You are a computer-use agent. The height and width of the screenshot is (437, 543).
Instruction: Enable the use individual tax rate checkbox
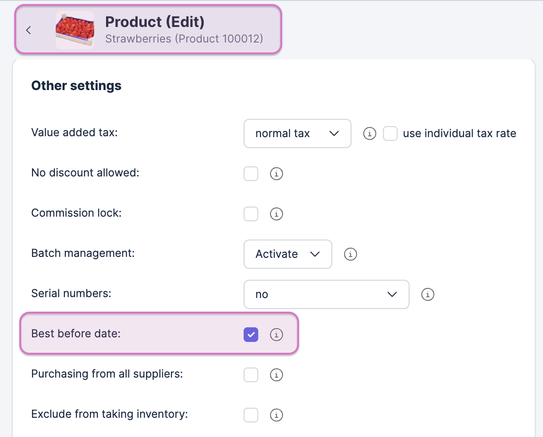click(x=390, y=133)
